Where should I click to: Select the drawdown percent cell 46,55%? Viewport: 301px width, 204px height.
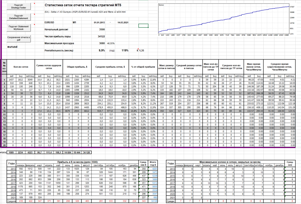tap(111, 44)
